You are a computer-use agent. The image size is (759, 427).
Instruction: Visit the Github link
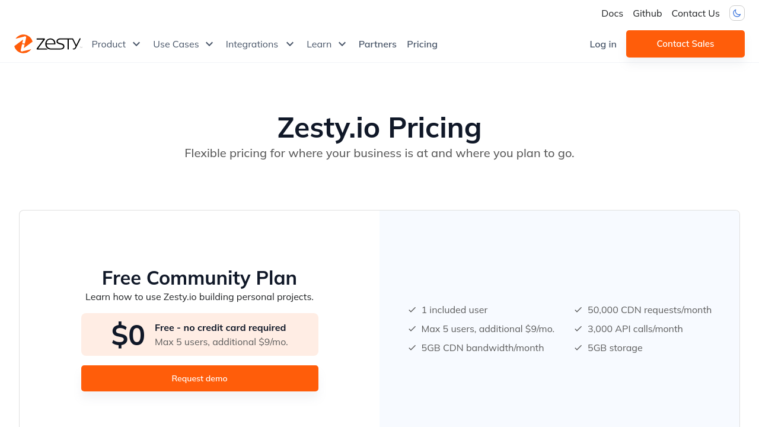[x=647, y=13]
